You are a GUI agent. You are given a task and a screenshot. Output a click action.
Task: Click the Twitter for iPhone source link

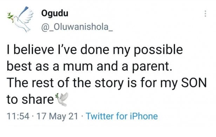122,116
